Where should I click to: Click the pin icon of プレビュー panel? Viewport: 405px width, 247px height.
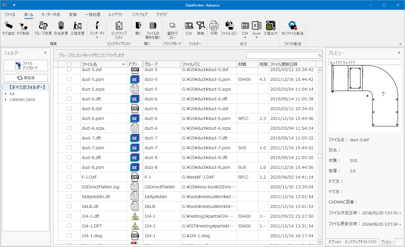click(x=399, y=53)
